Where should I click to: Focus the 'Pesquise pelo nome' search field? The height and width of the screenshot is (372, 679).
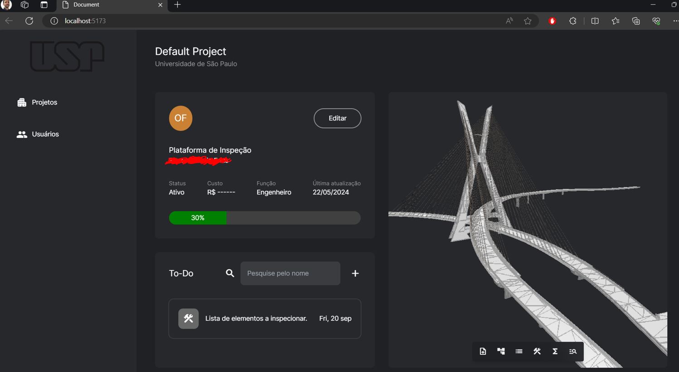[x=290, y=273]
